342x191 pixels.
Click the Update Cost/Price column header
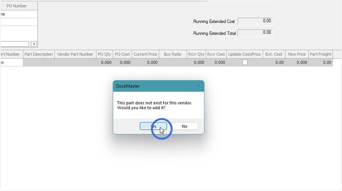tap(245, 54)
